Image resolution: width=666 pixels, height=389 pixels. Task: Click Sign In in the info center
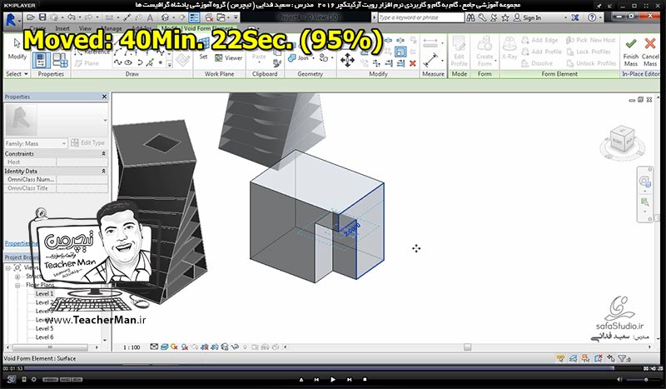pos(527,17)
